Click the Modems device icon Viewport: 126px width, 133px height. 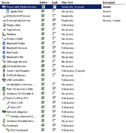tap(4, 34)
